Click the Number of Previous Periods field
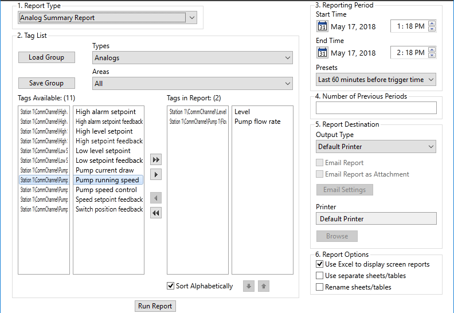 [376, 108]
